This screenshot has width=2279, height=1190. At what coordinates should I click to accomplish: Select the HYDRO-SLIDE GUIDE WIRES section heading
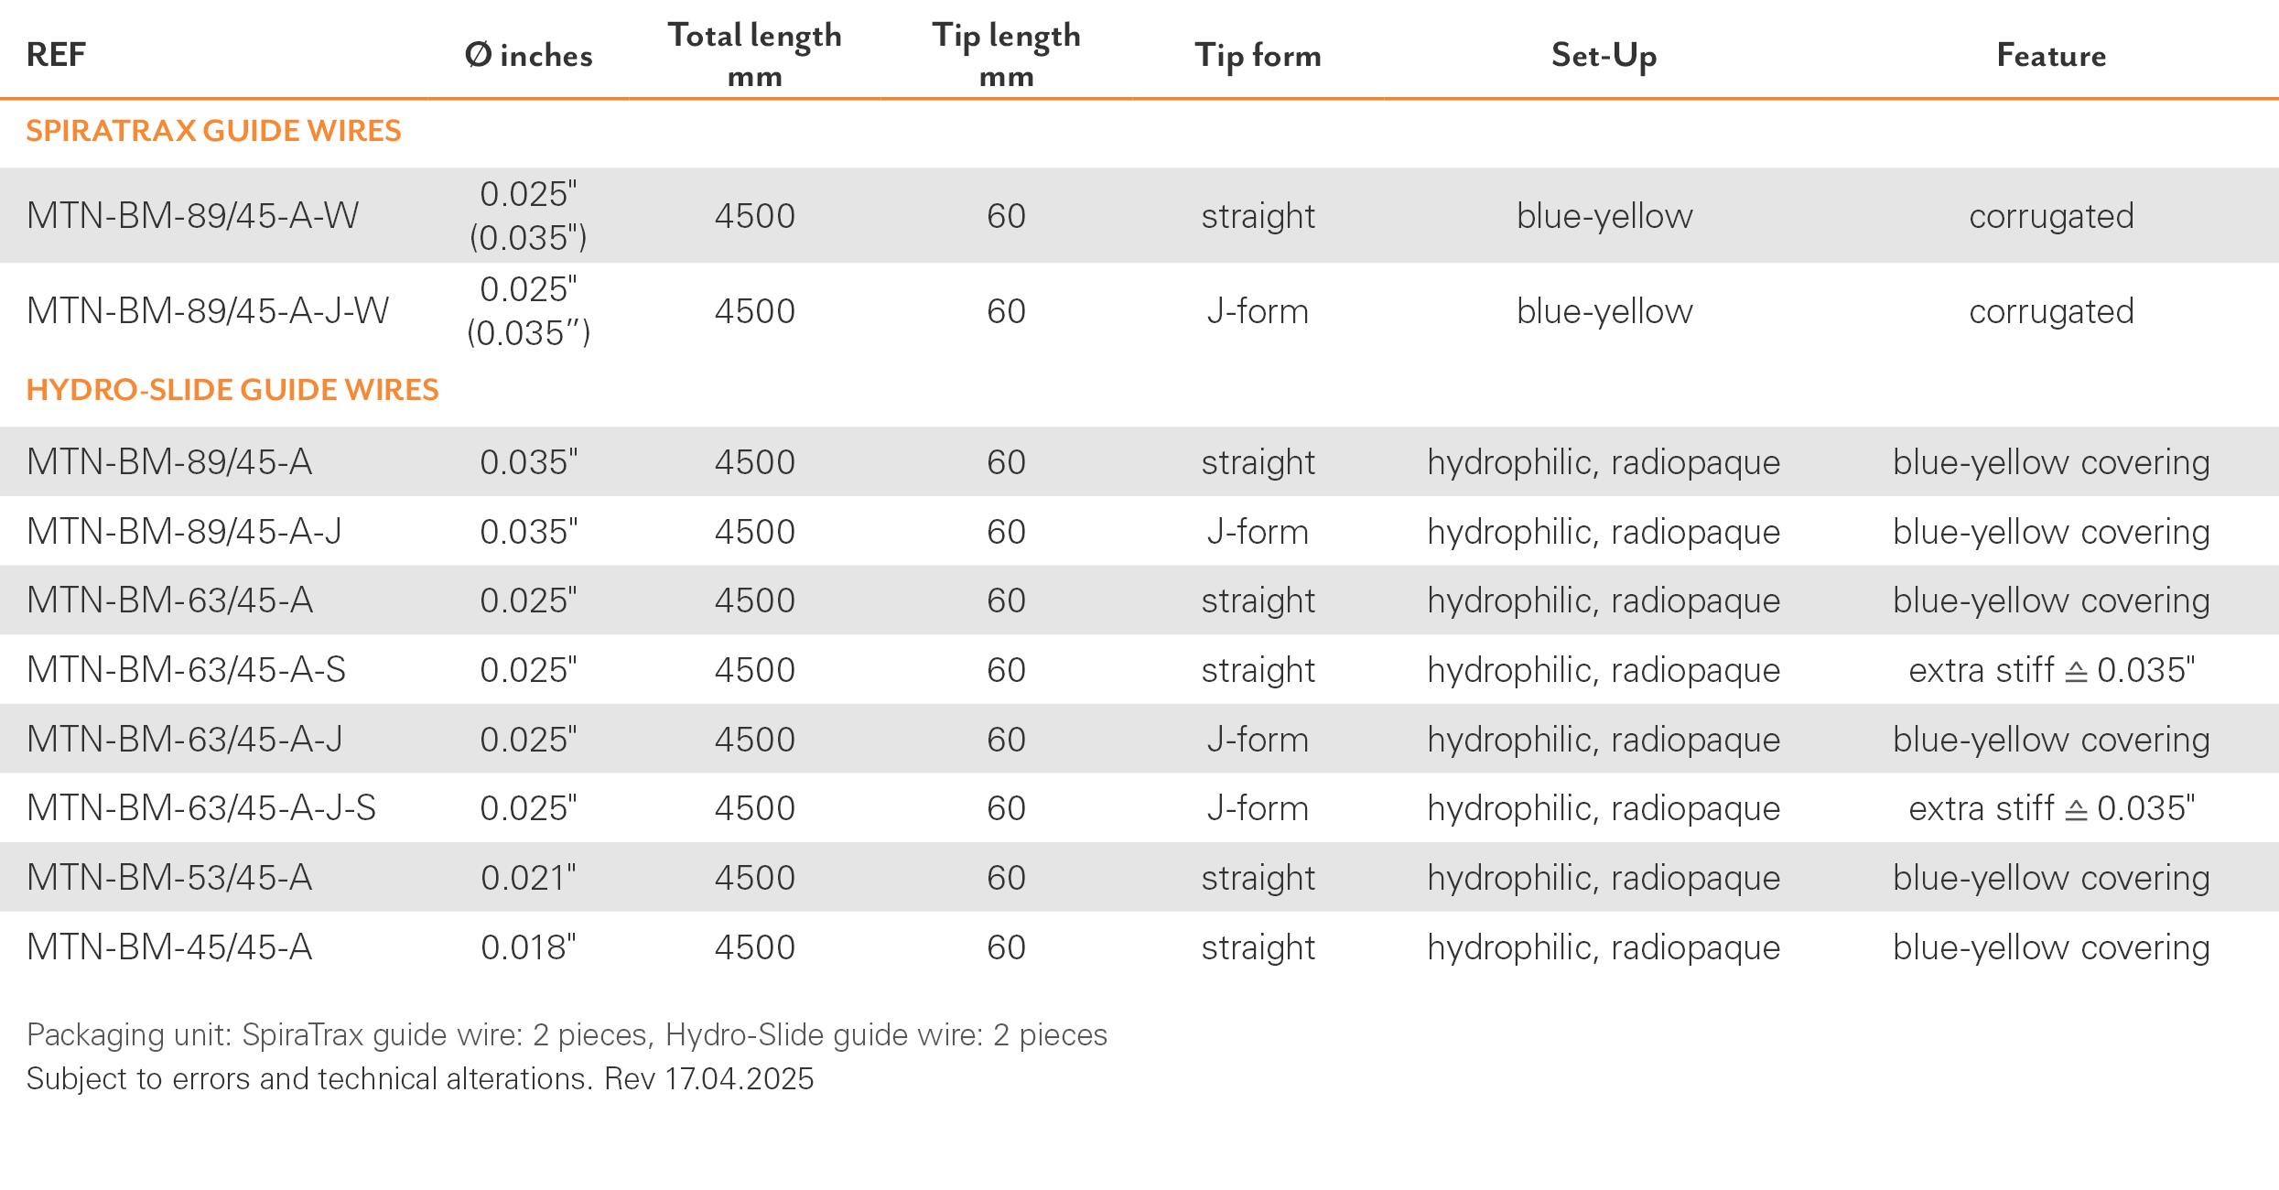232,390
